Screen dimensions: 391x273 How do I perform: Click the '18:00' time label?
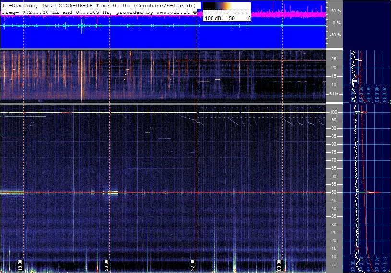20,265
